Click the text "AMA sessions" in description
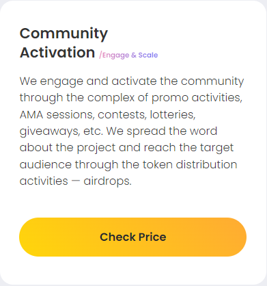The width and height of the screenshot is (267, 286). click(x=57, y=114)
